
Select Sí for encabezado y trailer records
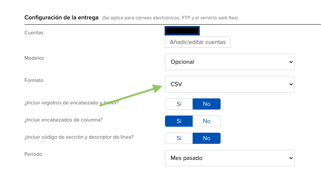[179, 104]
